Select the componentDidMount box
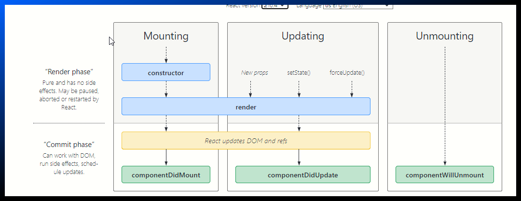 165,174
